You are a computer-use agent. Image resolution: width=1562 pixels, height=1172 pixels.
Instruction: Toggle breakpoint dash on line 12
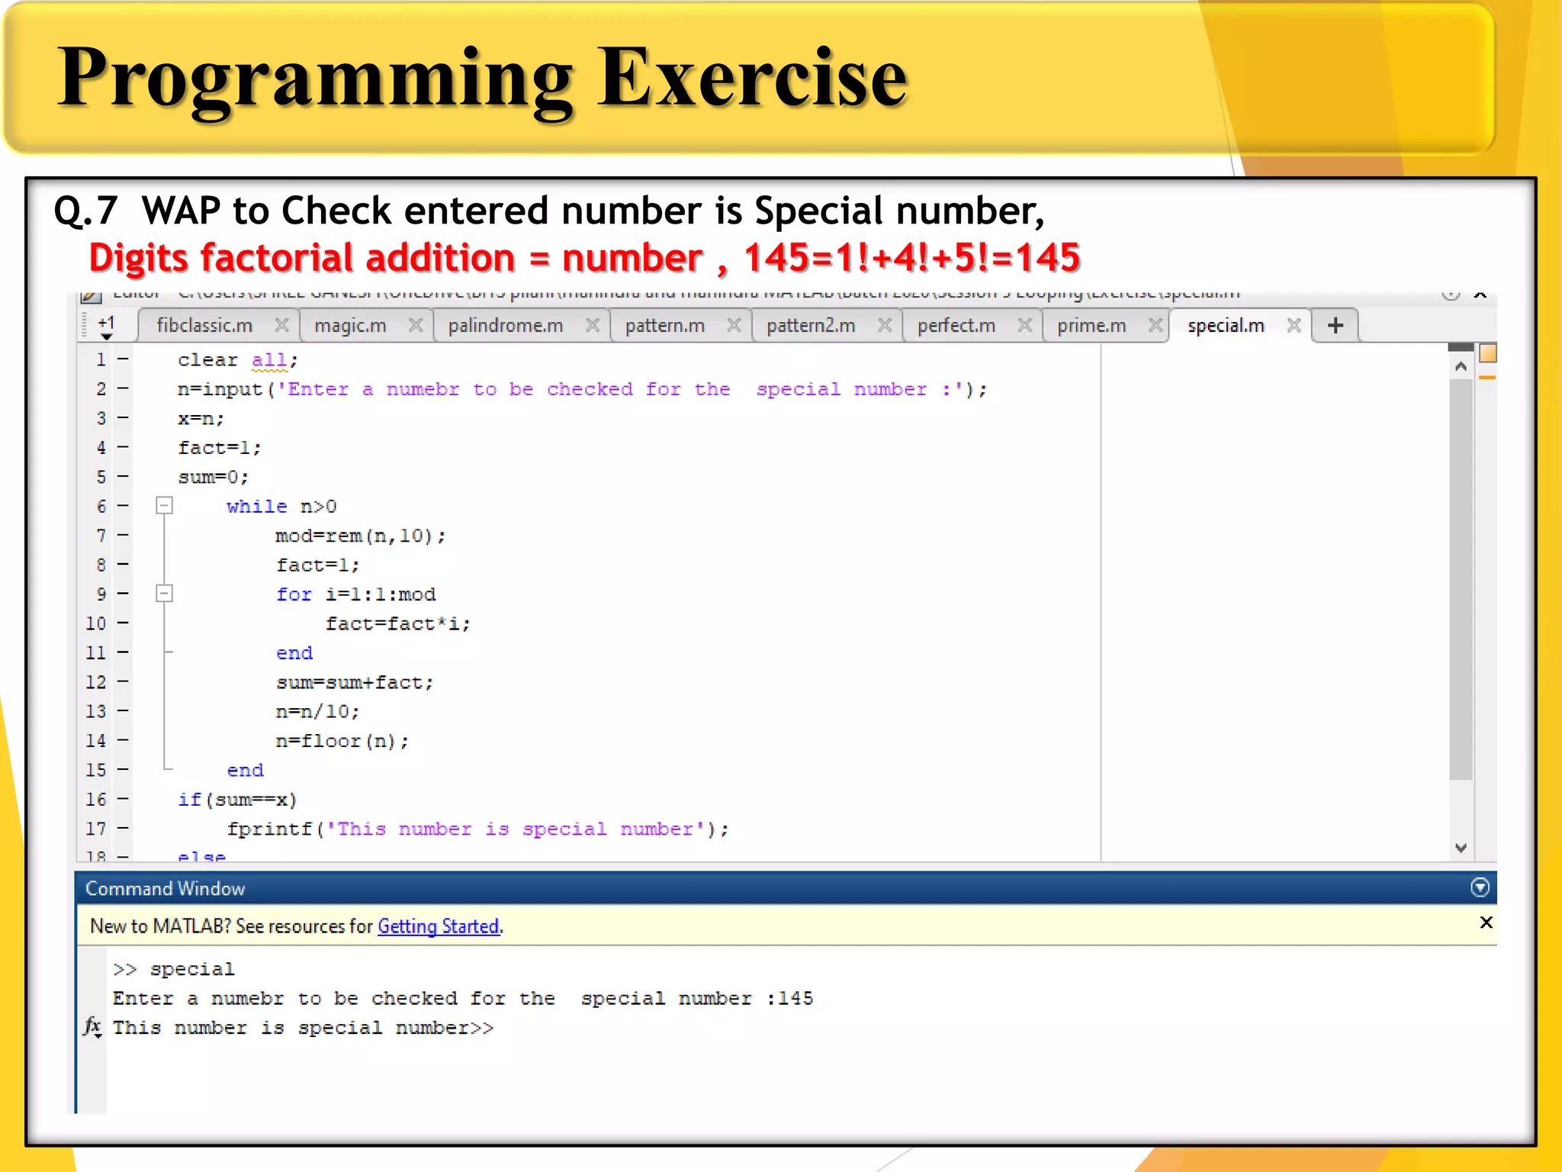[x=123, y=681]
